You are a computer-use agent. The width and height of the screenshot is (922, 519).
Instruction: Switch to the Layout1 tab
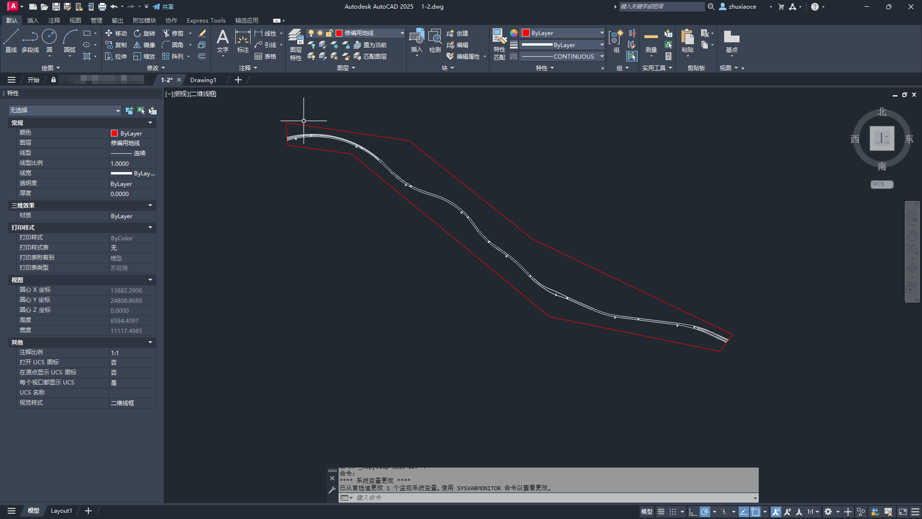point(61,511)
